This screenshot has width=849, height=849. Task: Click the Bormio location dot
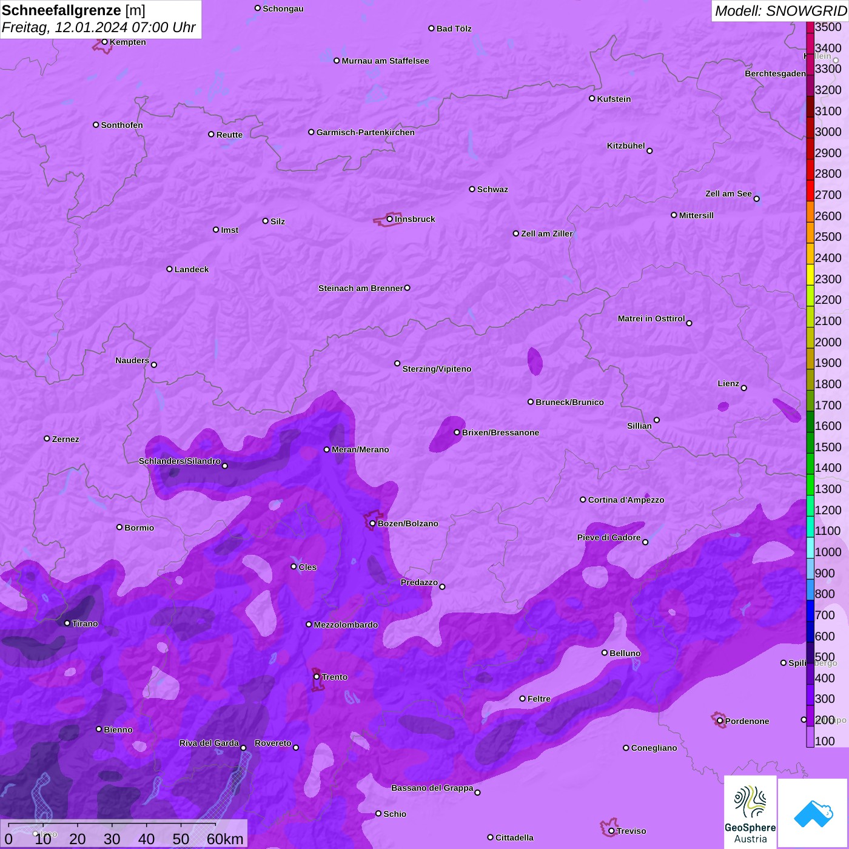coord(119,527)
